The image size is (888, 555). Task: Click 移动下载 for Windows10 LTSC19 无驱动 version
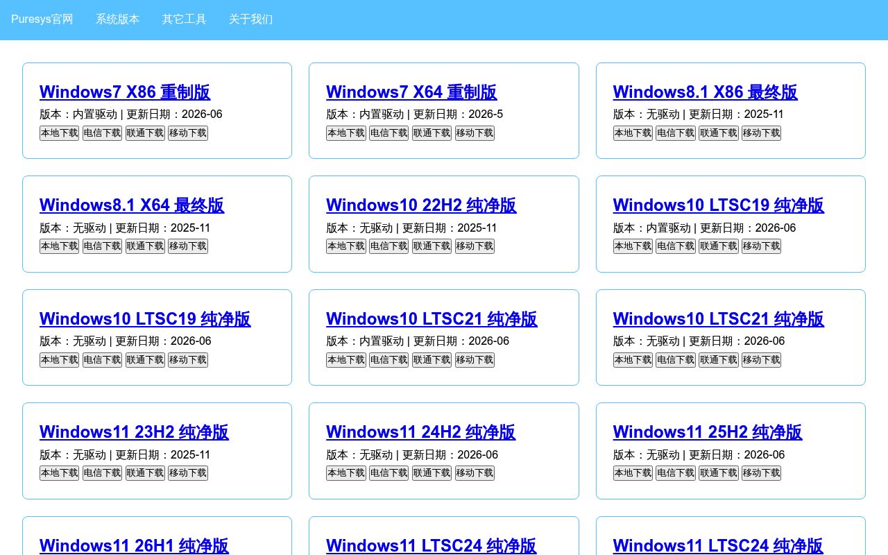188,360
